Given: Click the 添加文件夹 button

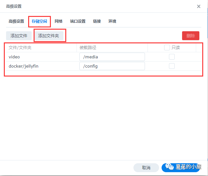Looking at the screenshot, I should 49,36.
